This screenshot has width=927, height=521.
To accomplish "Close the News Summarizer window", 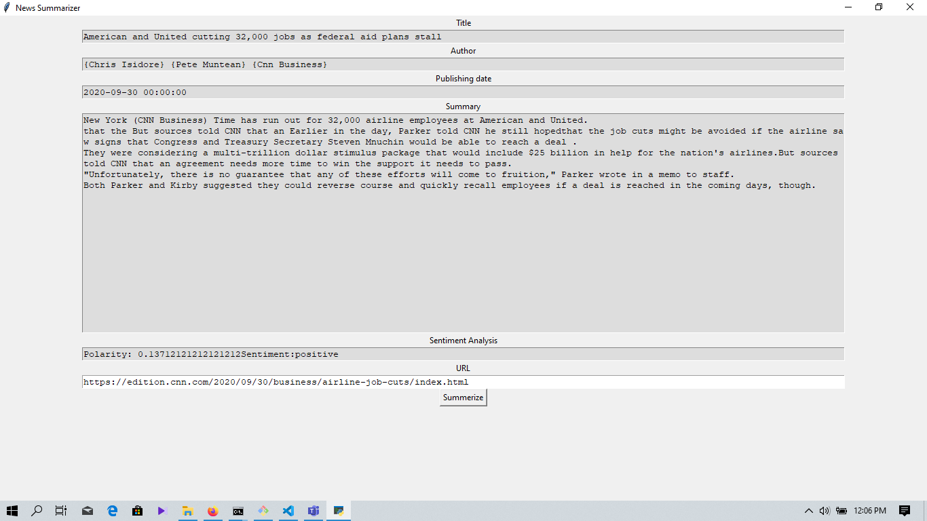I will [x=911, y=7].
